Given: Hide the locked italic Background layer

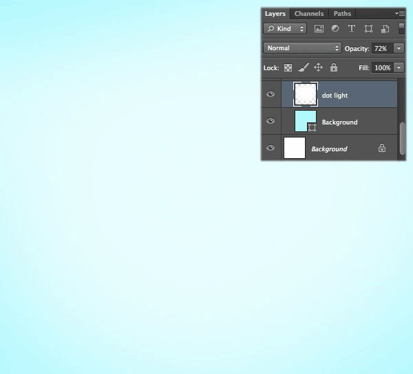Looking at the screenshot, I should tap(271, 148).
